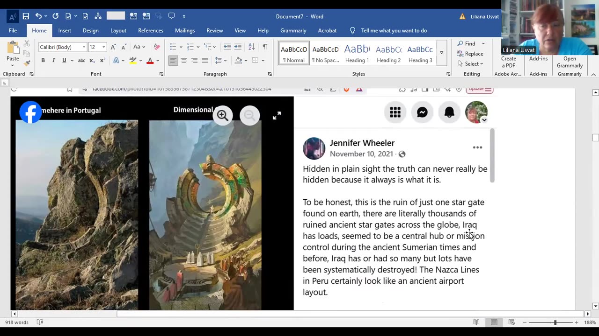The height and width of the screenshot is (336, 599).
Task: Click the fullscreen expand arrows on photo
Action: point(277,115)
